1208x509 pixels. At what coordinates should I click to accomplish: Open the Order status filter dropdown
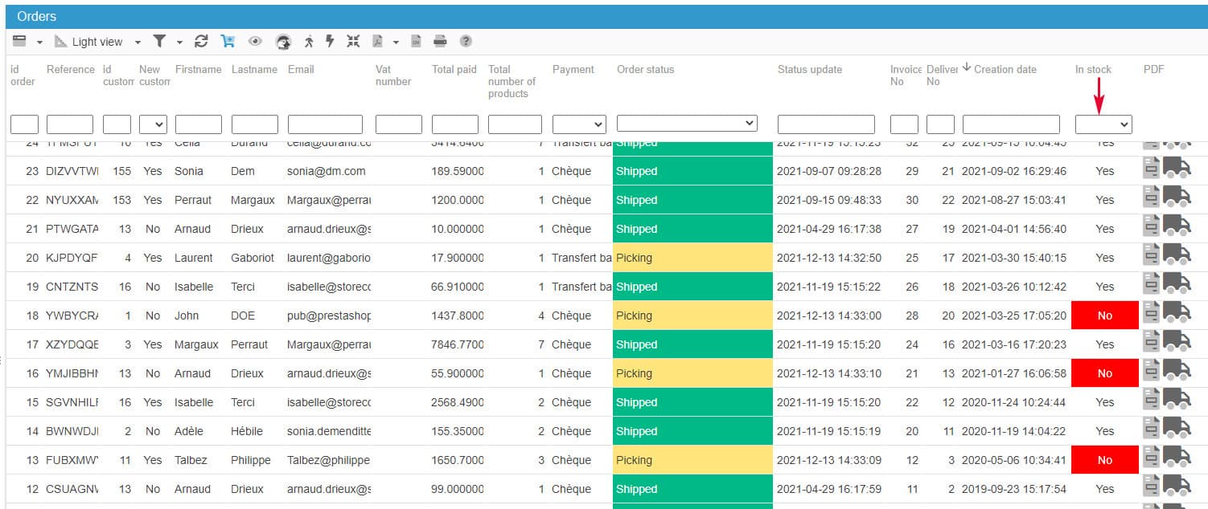click(687, 124)
